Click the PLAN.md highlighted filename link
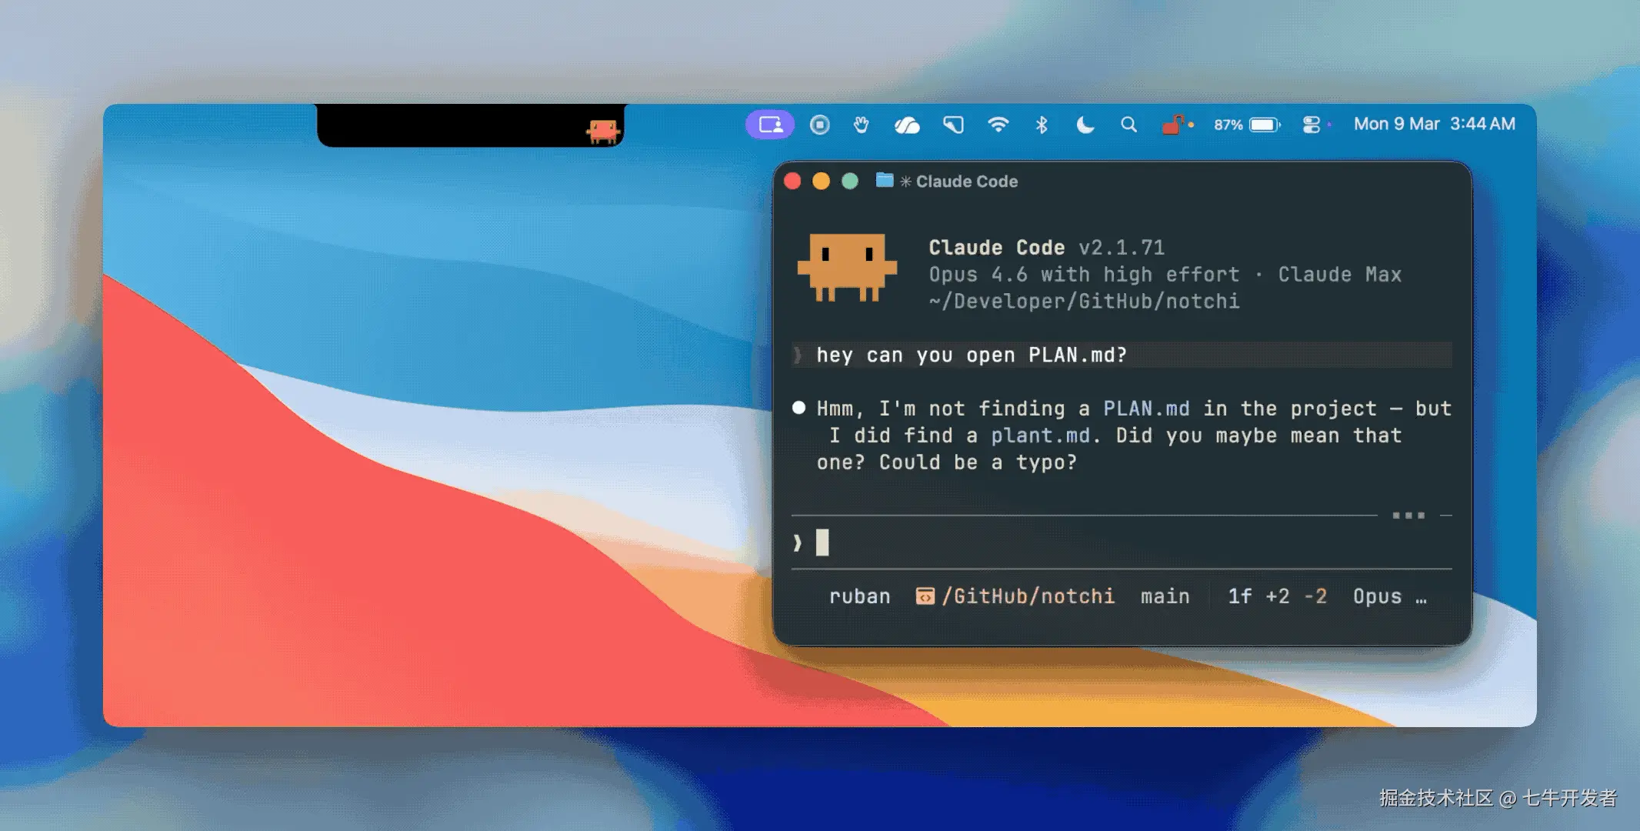 1146,409
